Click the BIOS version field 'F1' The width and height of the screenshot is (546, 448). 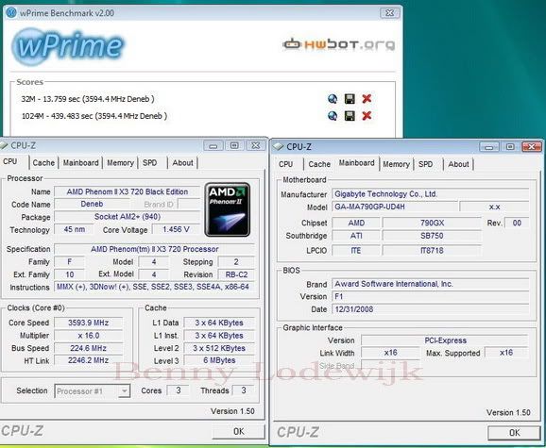click(x=431, y=296)
